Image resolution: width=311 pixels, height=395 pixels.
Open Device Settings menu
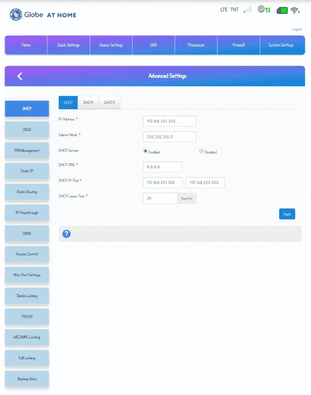coord(111,45)
